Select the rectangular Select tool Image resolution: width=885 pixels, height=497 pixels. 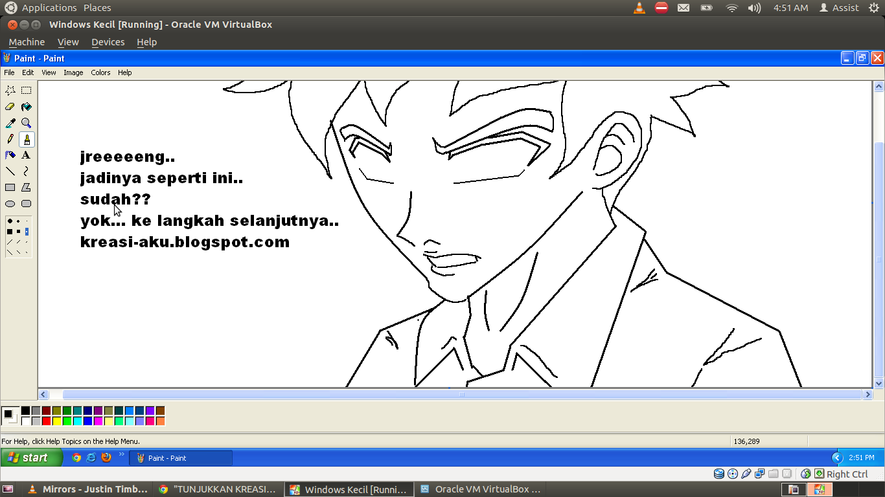[26, 91]
